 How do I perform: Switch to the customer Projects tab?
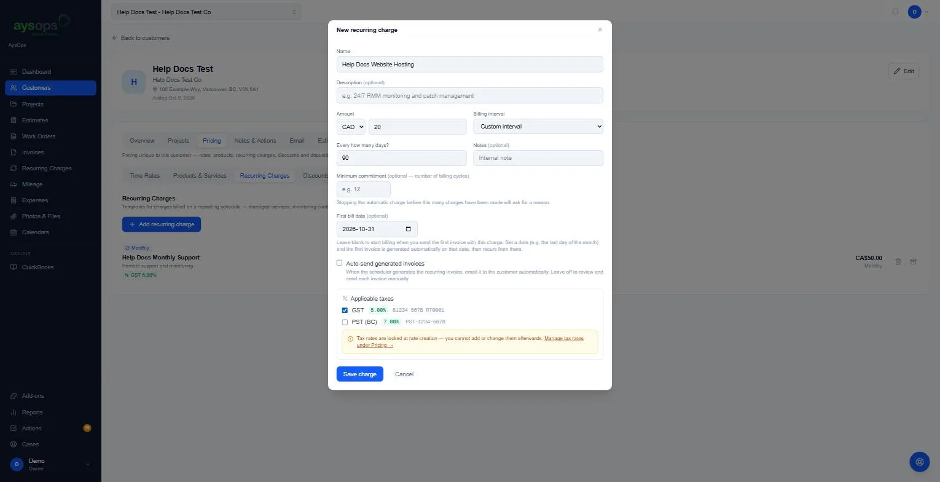[178, 140]
